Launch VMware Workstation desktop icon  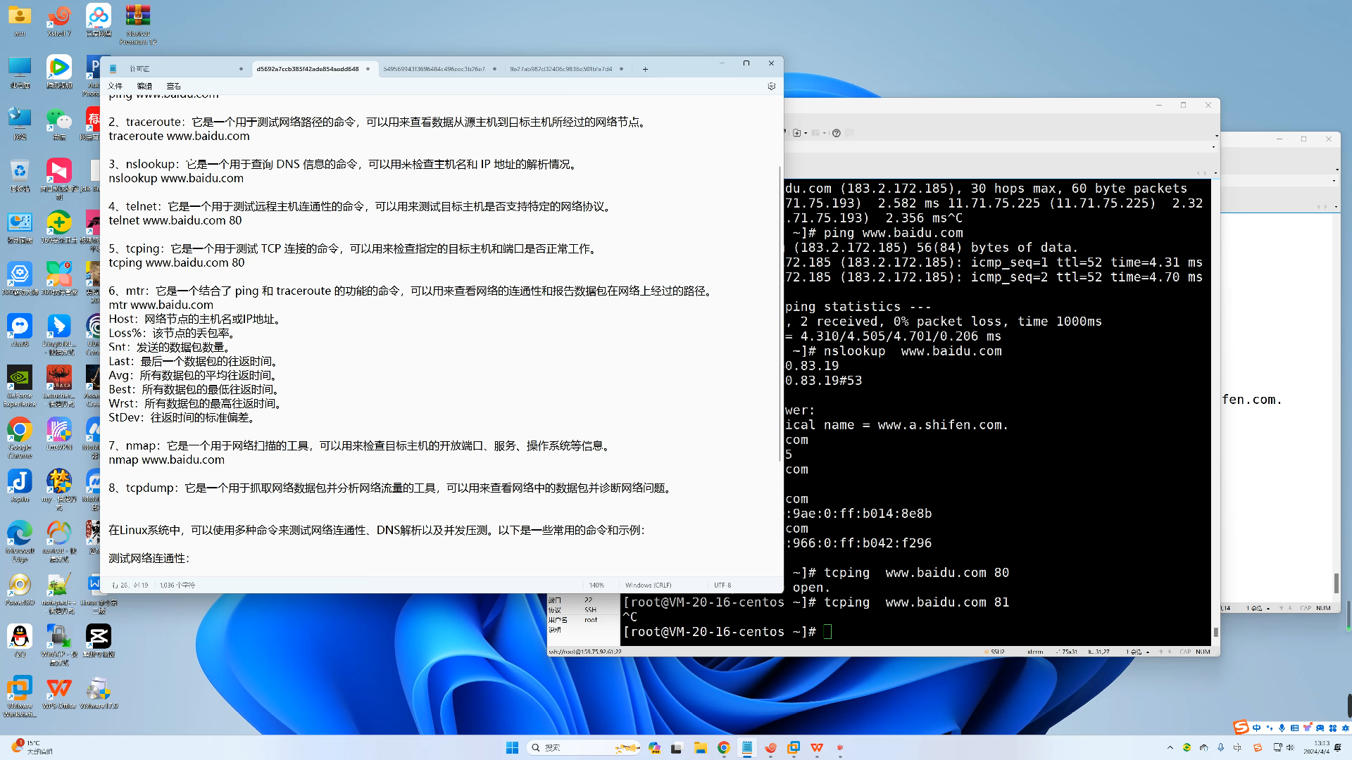20,695
